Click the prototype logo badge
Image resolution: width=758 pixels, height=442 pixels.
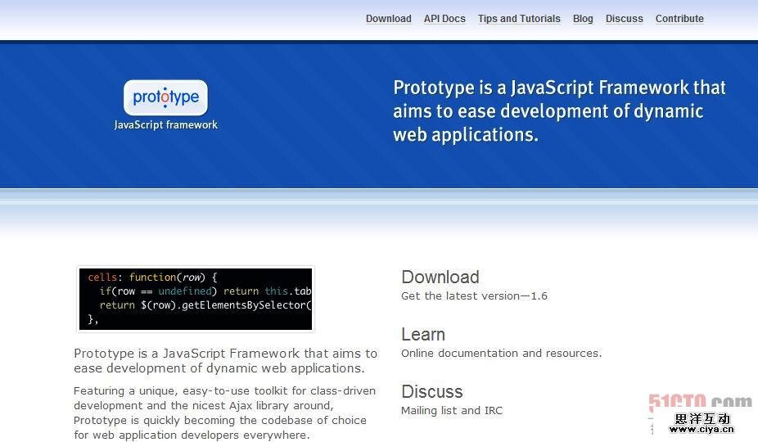point(165,98)
